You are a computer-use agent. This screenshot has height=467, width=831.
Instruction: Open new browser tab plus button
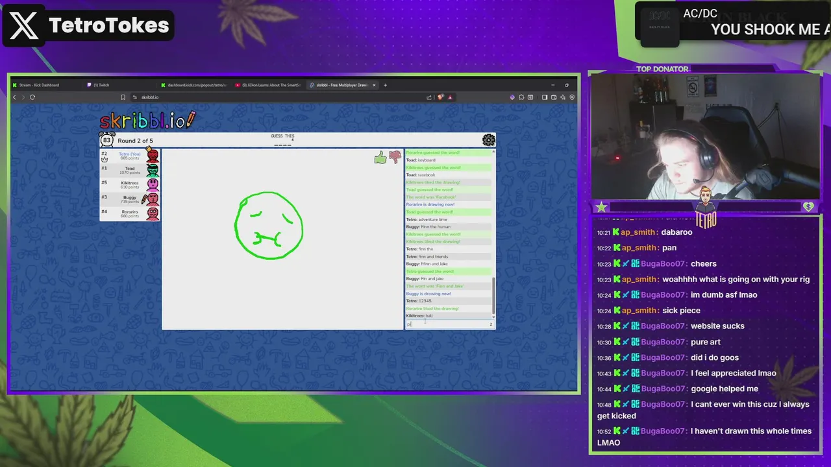pos(385,85)
